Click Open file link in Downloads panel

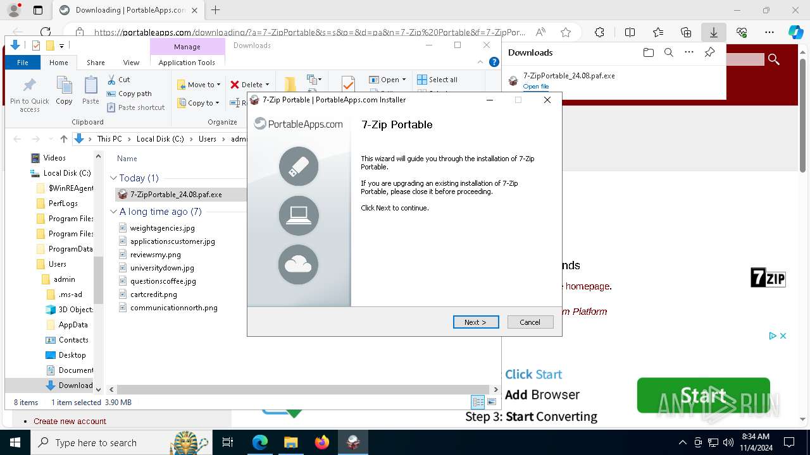point(536,87)
